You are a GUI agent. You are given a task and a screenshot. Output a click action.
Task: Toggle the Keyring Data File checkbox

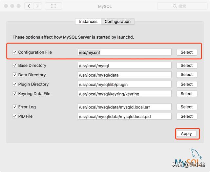(15, 94)
